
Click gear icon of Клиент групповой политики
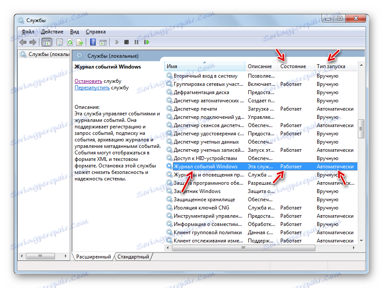coord(169,232)
